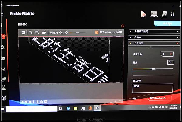Collapse the 文字燈效 text effect section
This screenshot has height=122, width=182.
[154, 44]
